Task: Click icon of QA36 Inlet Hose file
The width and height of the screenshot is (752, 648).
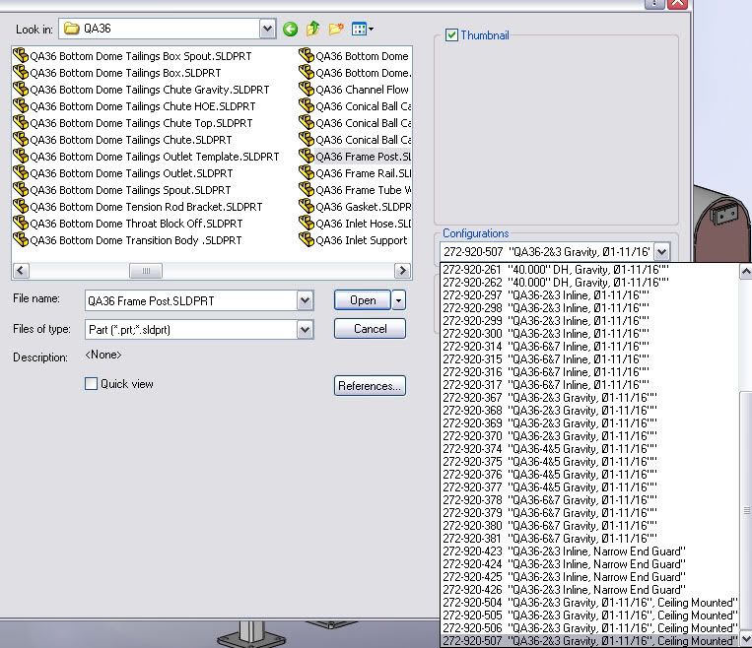Action: (307, 224)
